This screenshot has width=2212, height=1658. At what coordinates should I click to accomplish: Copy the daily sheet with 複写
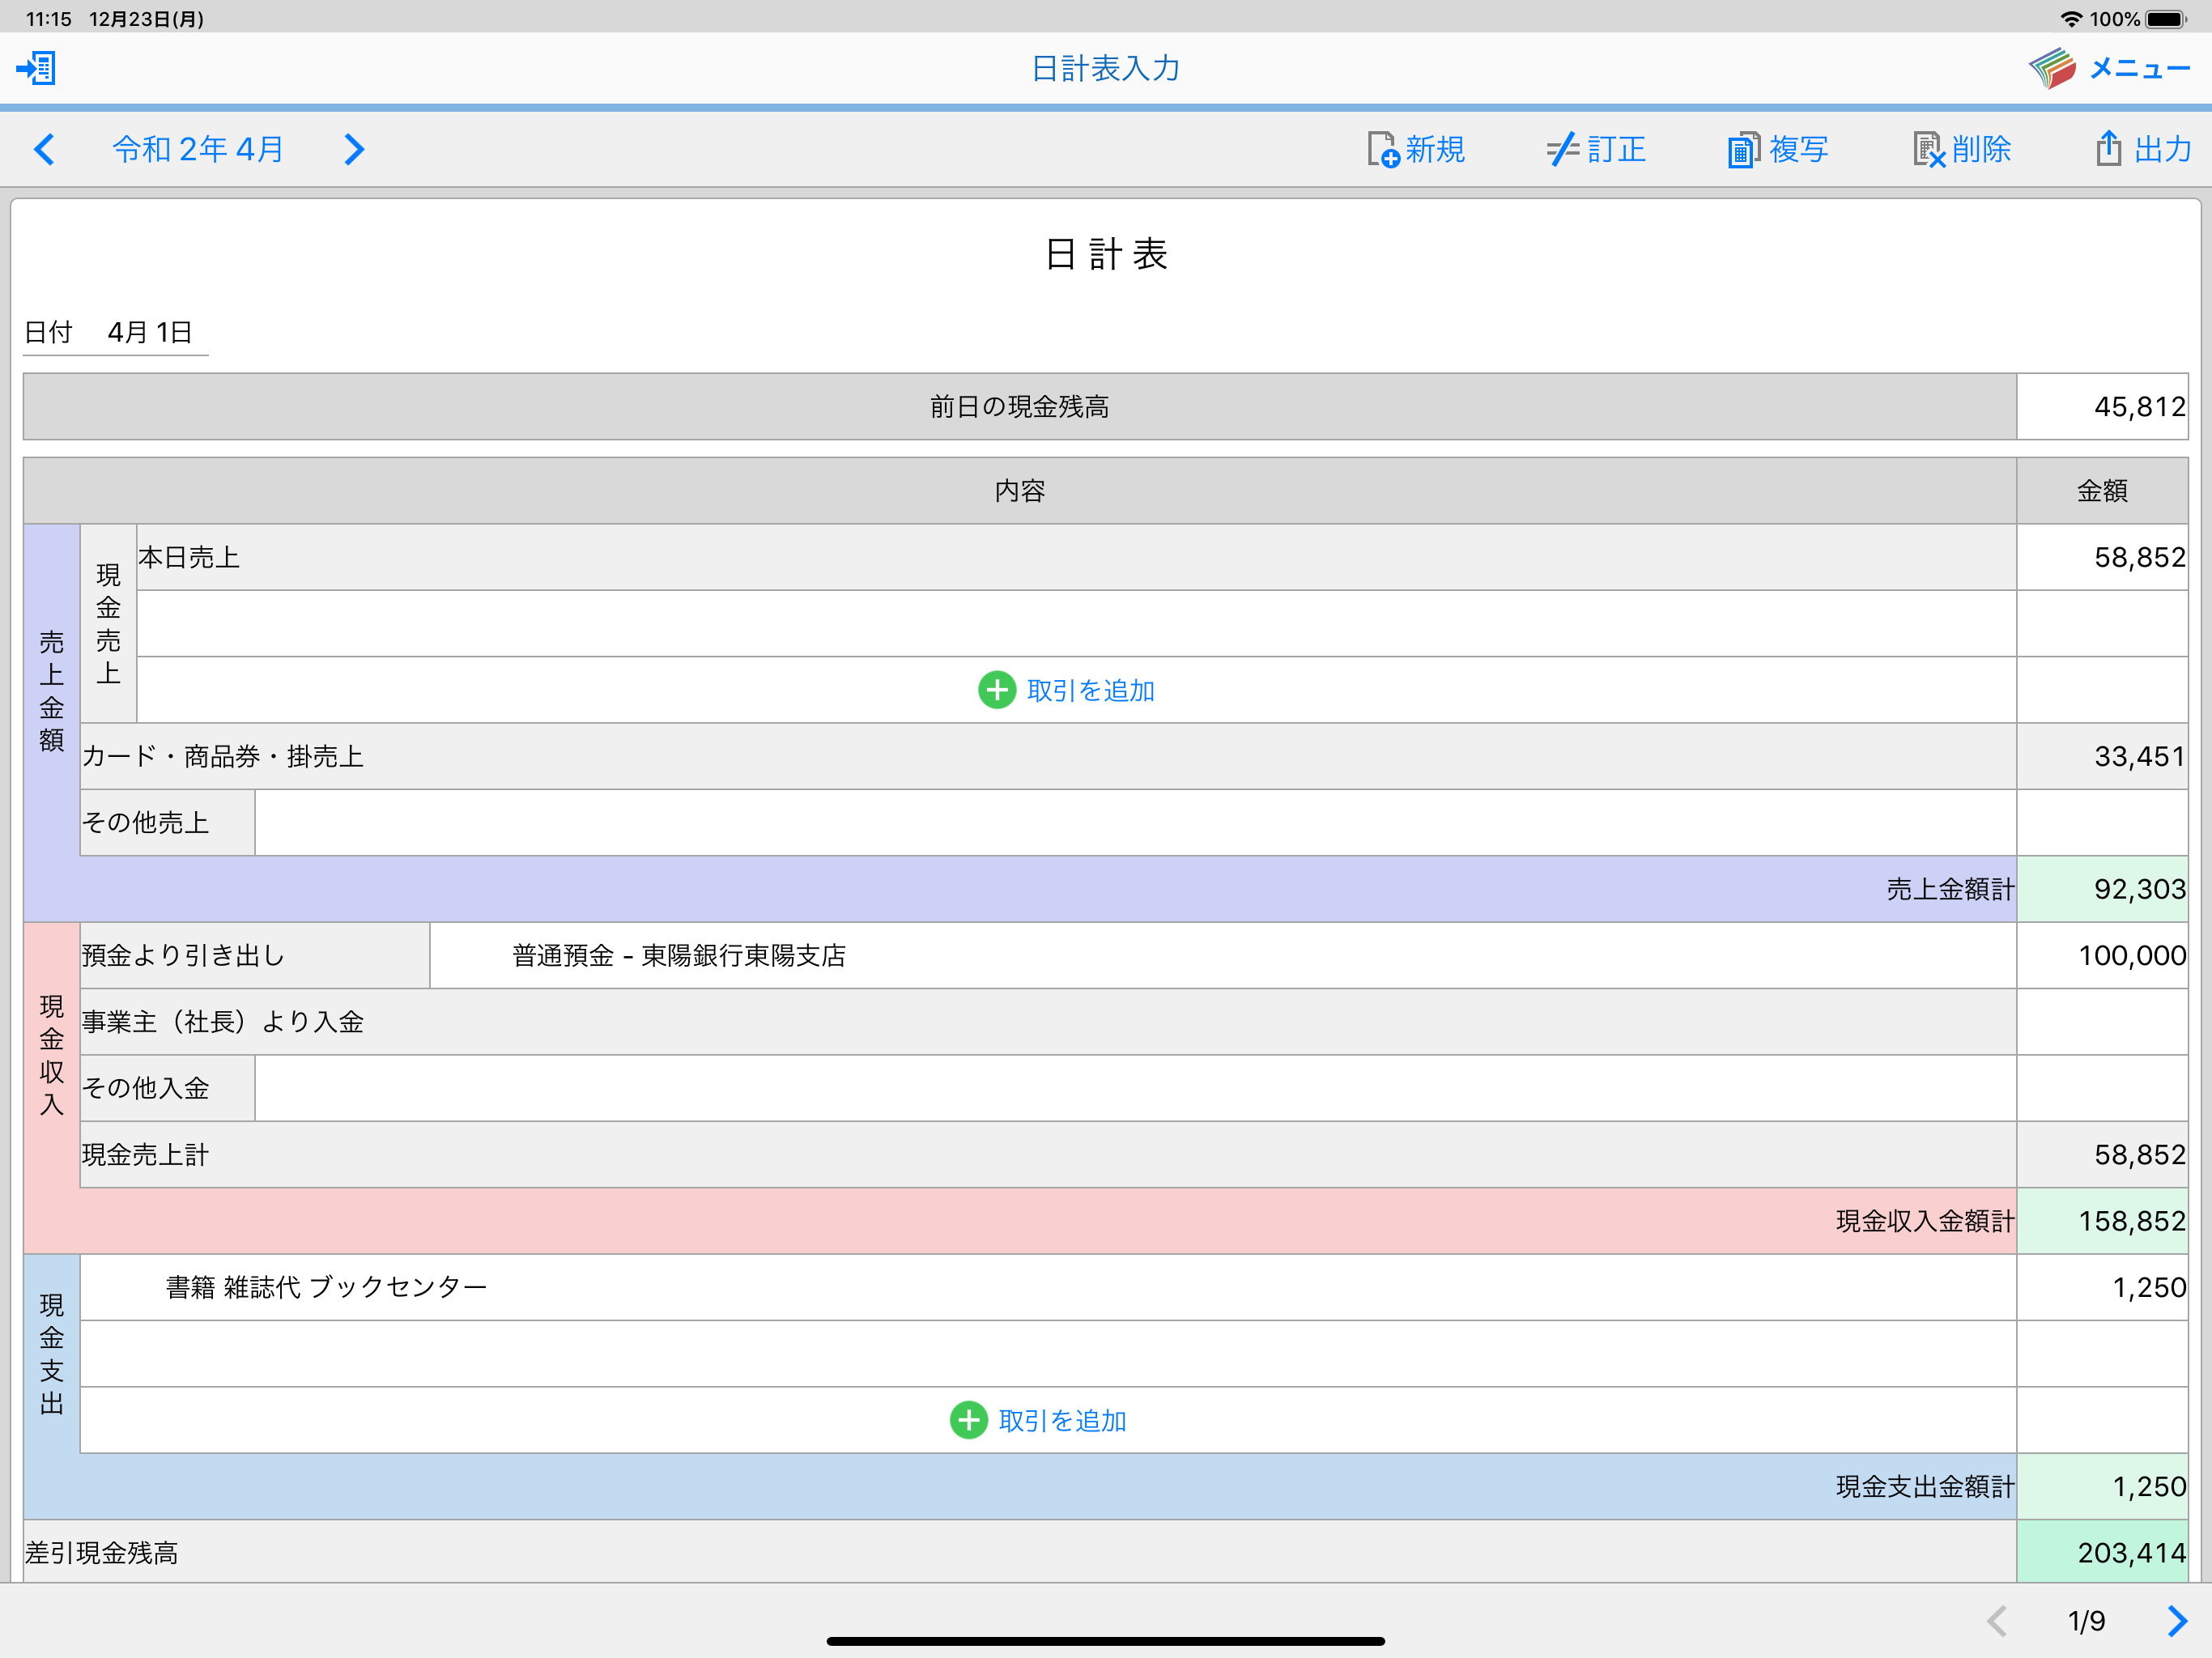pos(1778,149)
